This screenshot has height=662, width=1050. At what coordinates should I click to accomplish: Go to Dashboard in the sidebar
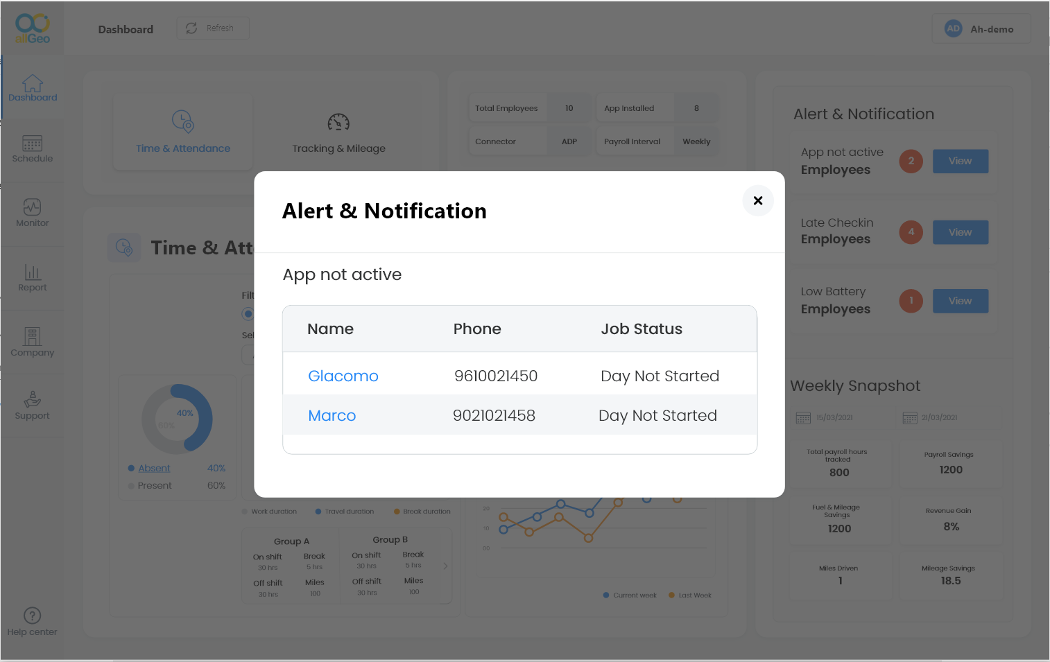tap(33, 88)
